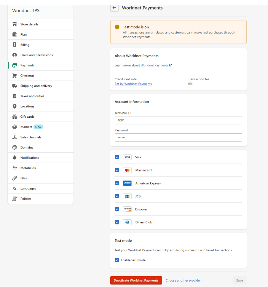This screenshot has height=287, width=268.
Task: Uncheck the Mastercard checkbox
Action: click(x=117, y=170)
